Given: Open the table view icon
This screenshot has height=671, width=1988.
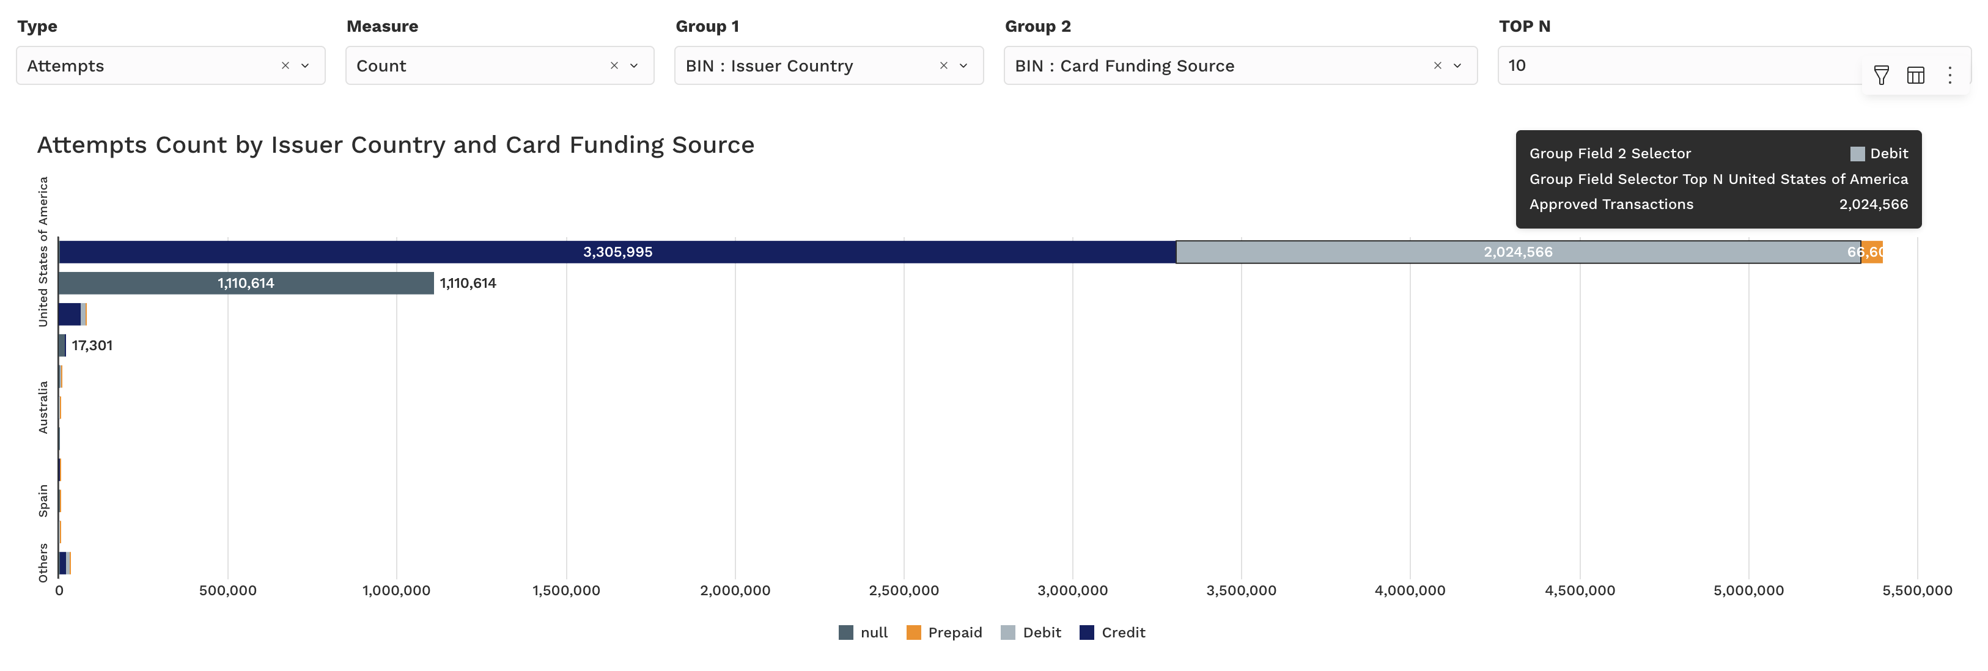Looking at the screenshot, I should 1915,75.
